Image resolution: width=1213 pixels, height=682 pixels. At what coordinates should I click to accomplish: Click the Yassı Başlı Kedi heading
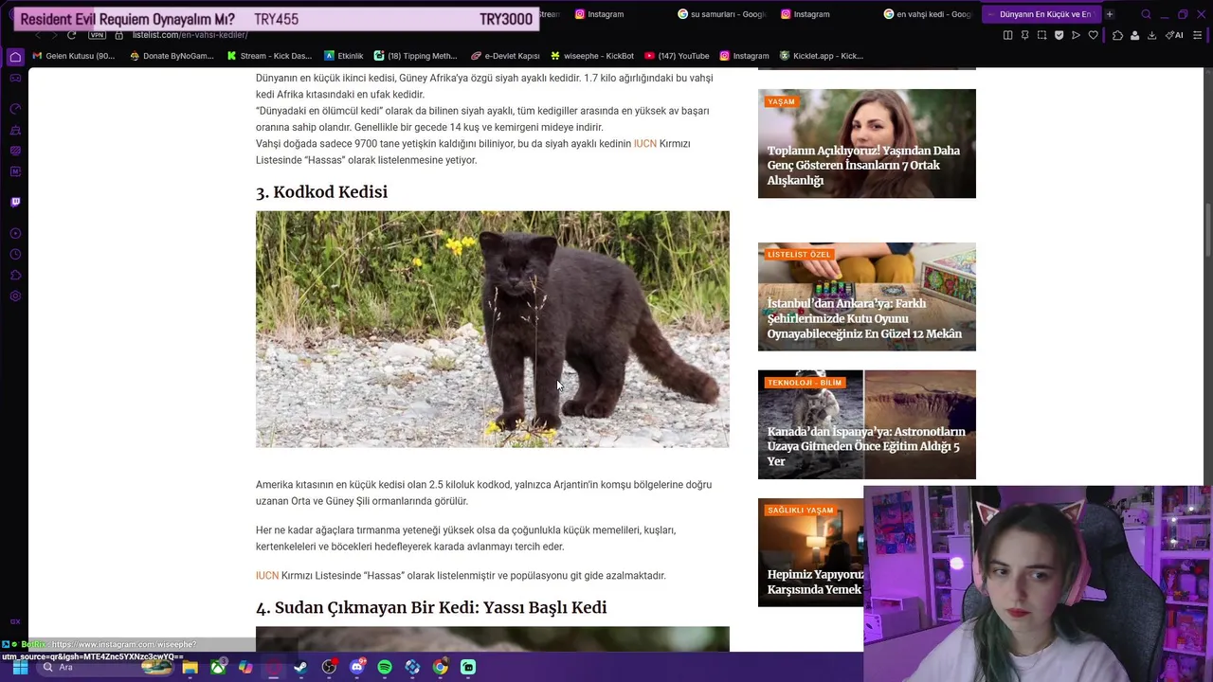[x=431, y=608]
